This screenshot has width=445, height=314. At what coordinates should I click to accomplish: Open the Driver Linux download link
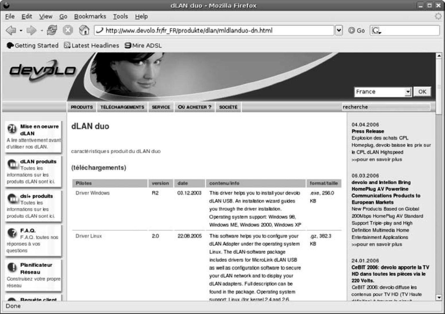89,236
